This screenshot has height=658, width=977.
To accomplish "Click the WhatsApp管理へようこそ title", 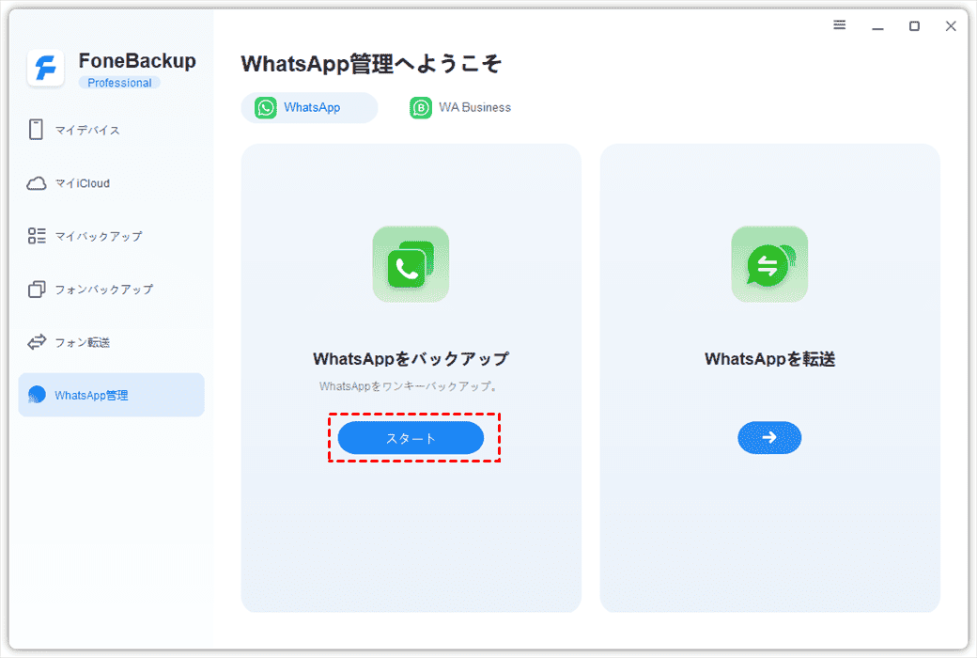I will (371, 64).
